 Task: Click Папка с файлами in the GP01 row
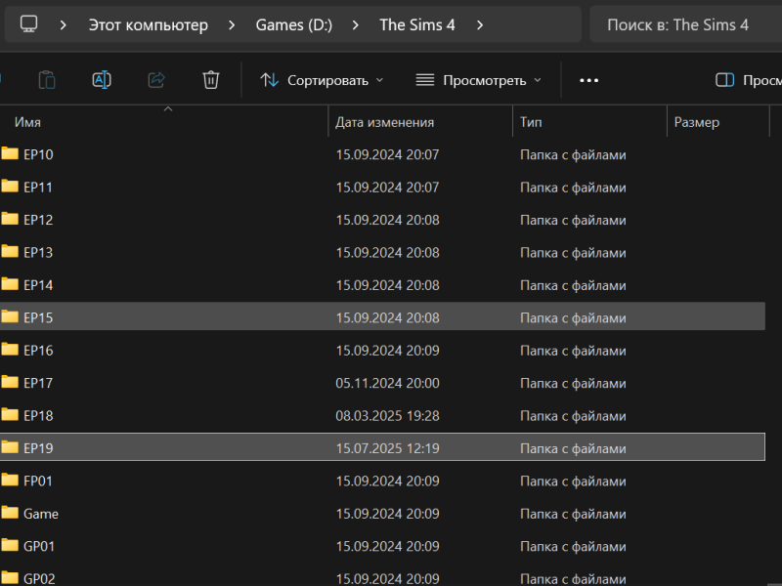pyautogui.click(x=573, y=547)
